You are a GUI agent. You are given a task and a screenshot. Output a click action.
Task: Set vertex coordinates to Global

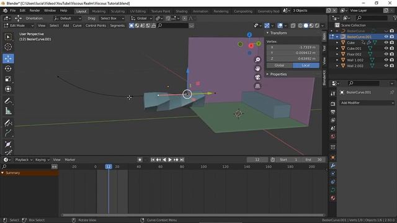coord(279,65)
